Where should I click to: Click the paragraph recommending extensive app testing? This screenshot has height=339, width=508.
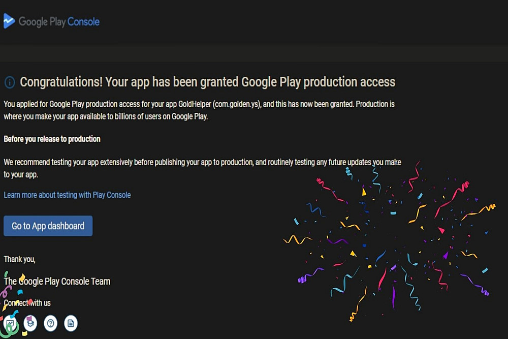202,168
